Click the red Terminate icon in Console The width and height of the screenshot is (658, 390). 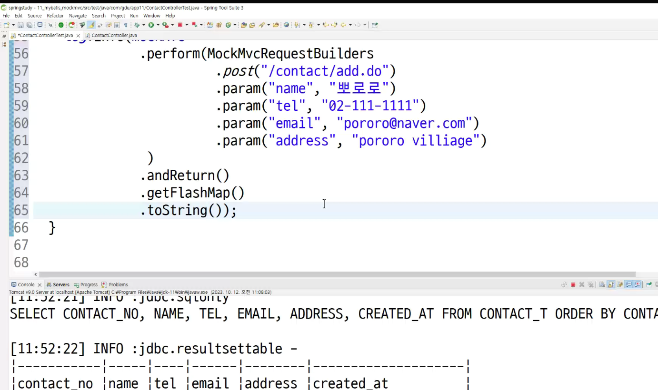pyautogui.click(x=573, y=284)
